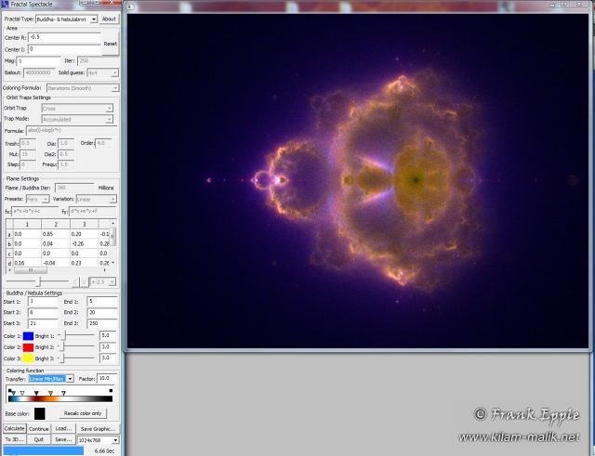Click the Flame / Buddha Iter field
595x456 pixels.
pos(74,188)
